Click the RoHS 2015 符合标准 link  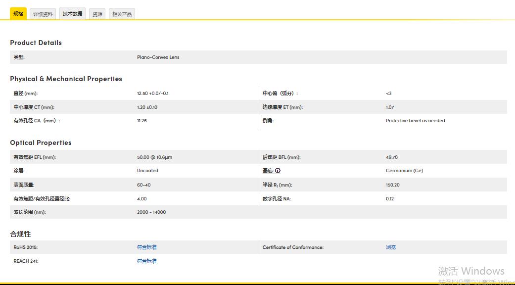point(147,247)
